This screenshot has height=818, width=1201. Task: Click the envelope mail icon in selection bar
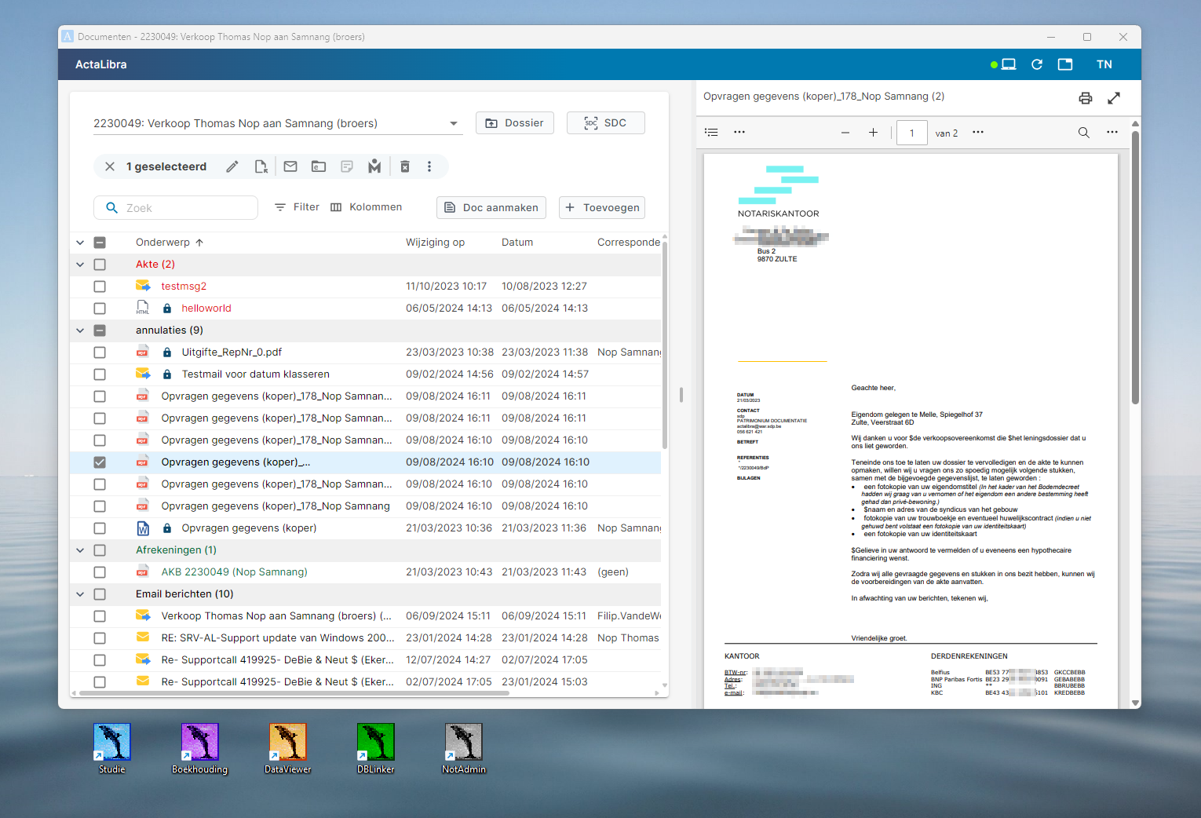click(290, 166)
